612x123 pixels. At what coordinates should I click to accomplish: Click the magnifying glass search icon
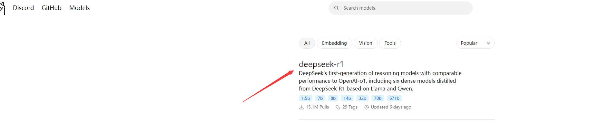click(x=337, y=8)
